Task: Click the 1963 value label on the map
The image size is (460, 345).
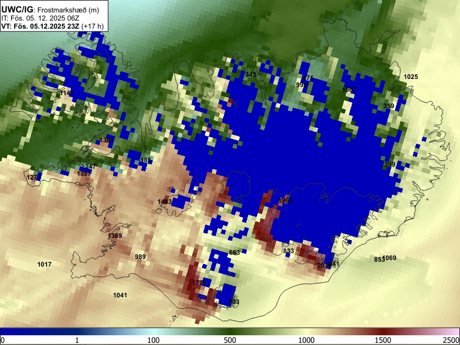Action: point(285,201)
